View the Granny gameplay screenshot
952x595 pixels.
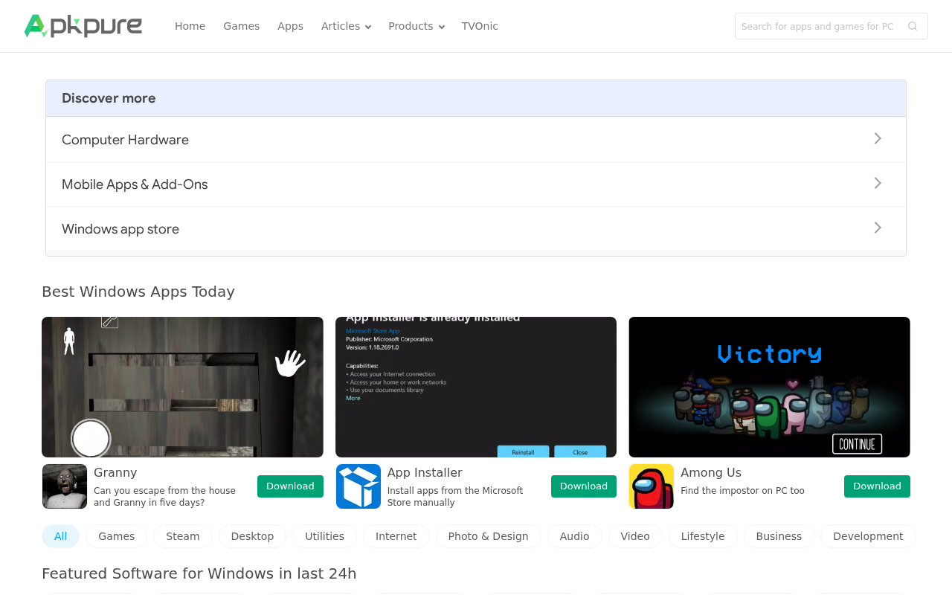click(x=182, y=387)
